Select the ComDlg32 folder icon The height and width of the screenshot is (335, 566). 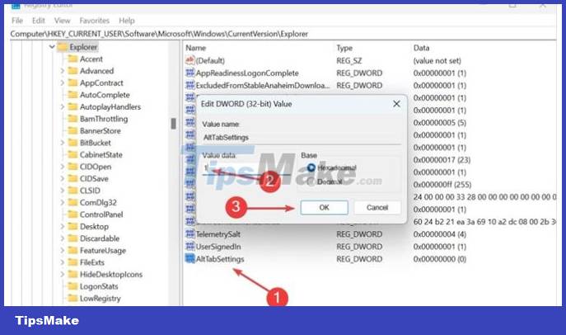(x=73, y=202)
